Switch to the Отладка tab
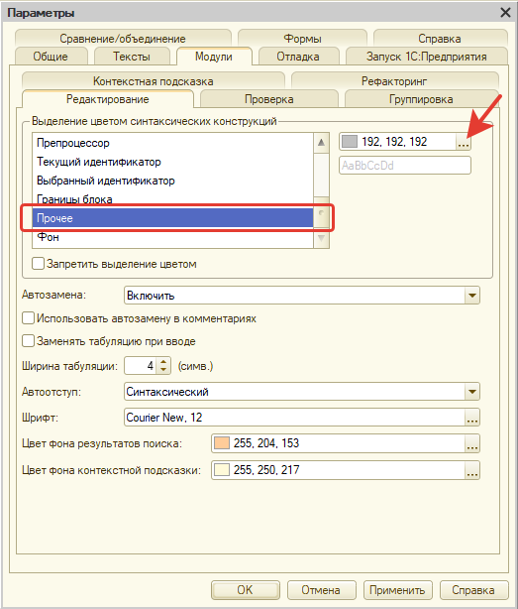Image resolution: width=518 pixels, height=609 pixels. pos(298,57)
